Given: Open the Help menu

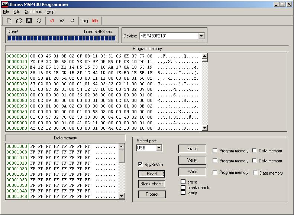Looking at the screenshot, I should (51, 11).
